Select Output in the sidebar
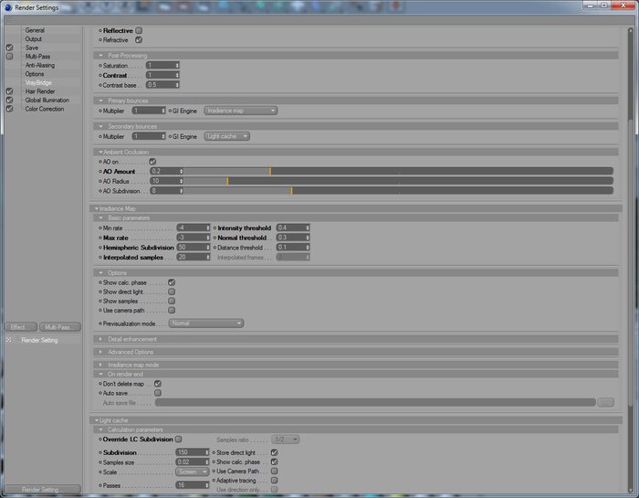 pyautogui.click(x=34, y=38)
